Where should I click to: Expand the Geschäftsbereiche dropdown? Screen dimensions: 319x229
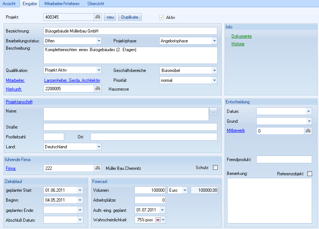coord(214,70)
